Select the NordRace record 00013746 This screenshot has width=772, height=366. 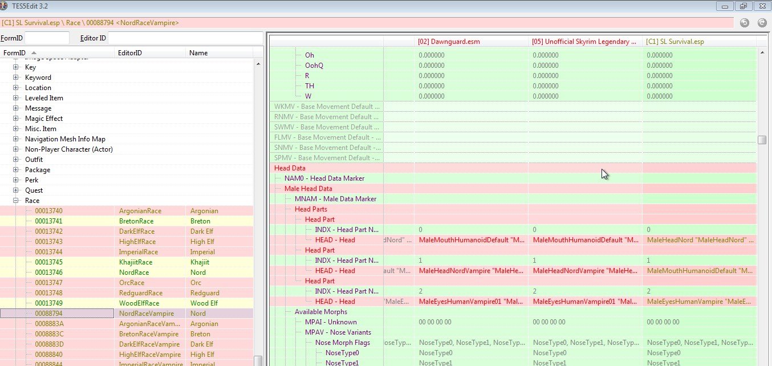click(127, 273)
